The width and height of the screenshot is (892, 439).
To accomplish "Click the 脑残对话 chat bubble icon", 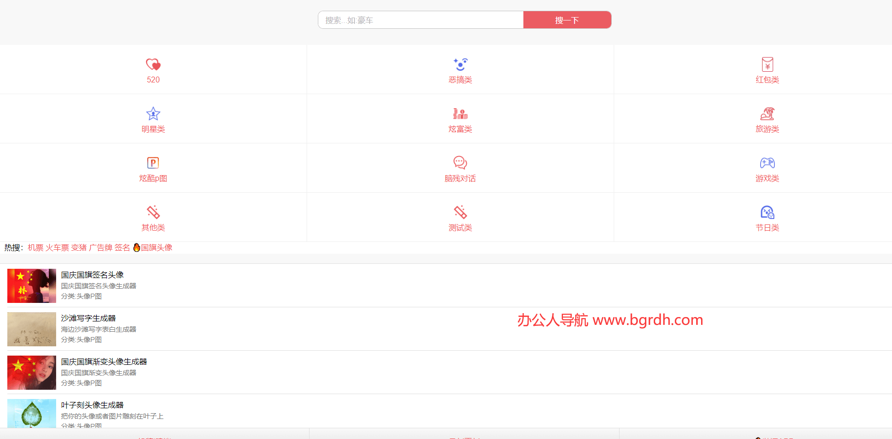I will pyautogui.click(x=460, y=163).
